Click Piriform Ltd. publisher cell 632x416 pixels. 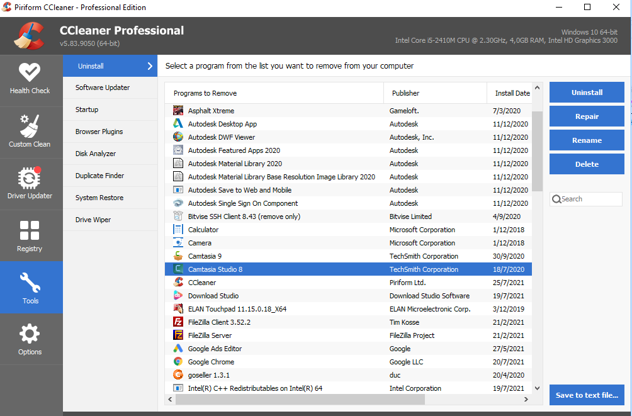(x=407, y=283)
